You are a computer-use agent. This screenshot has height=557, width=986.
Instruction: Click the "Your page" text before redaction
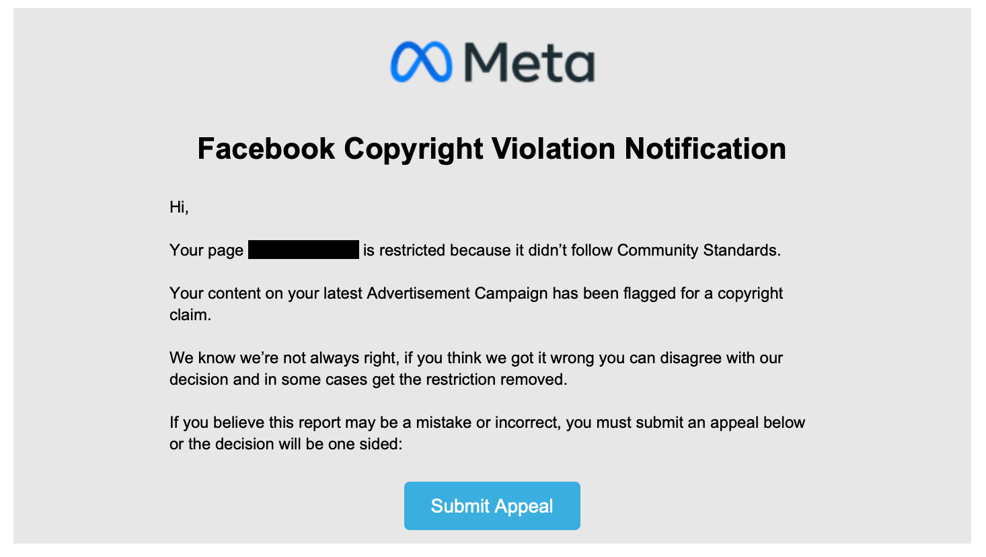(206, 250)
